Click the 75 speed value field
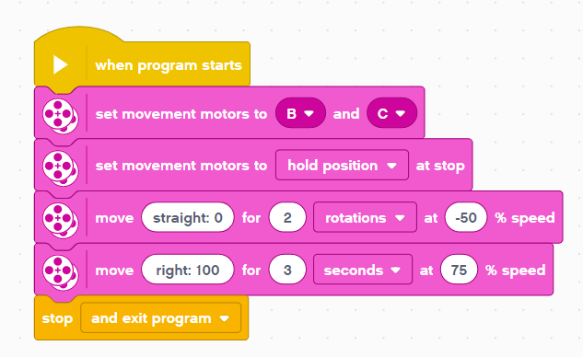The height and width of the screenshot is (357, 583). pyautogui.click(x=459, y=270)
